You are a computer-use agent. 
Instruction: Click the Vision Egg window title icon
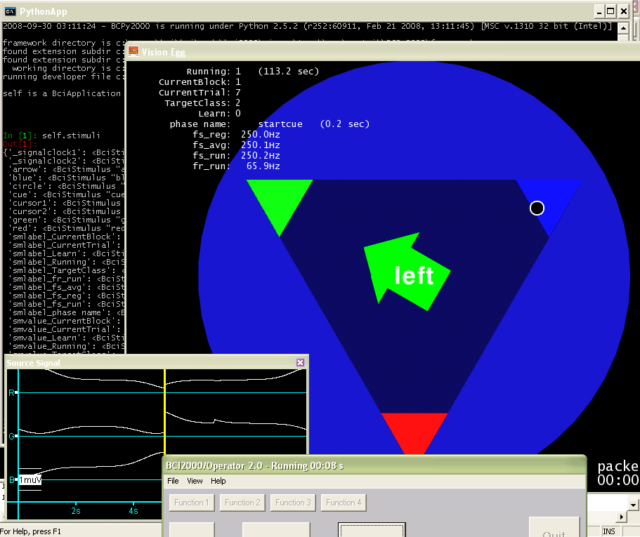(x=133, y=51)
